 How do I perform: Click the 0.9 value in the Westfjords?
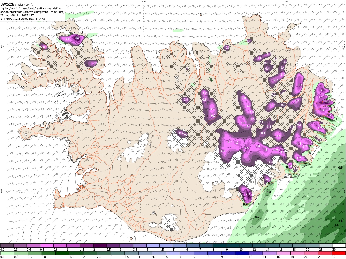(x=68, y=39)
